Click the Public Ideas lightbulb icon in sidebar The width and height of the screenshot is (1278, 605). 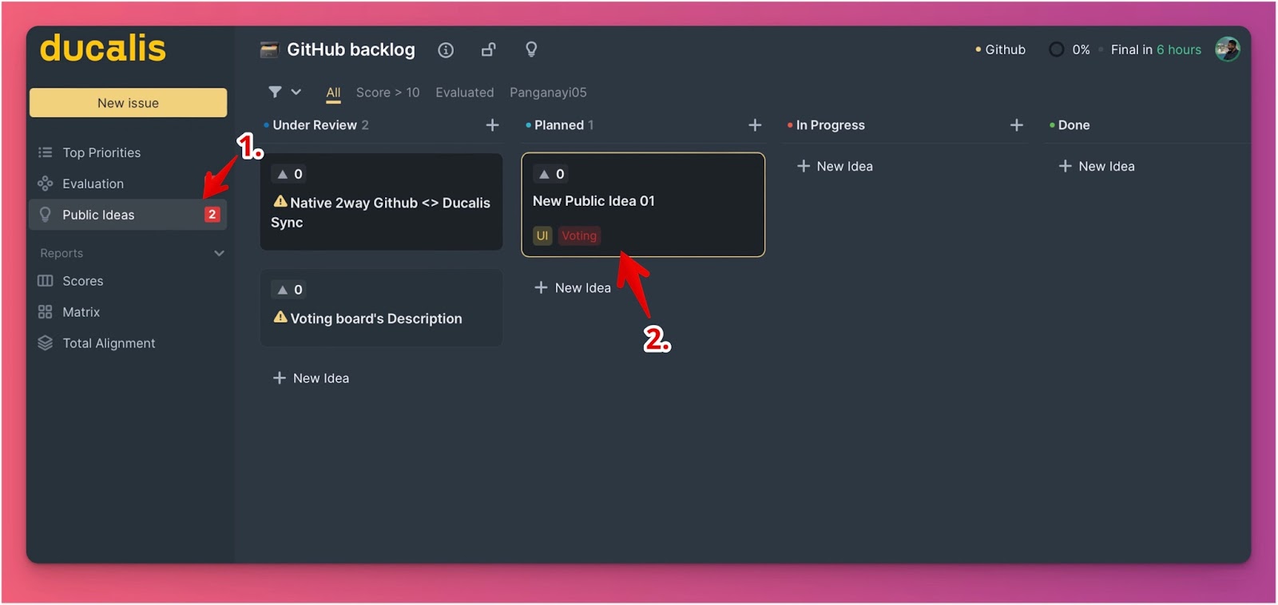[x=46, y=215]
